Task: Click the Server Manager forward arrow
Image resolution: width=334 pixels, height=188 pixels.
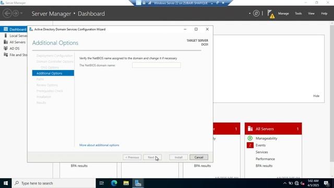Action: pos(16,14)
